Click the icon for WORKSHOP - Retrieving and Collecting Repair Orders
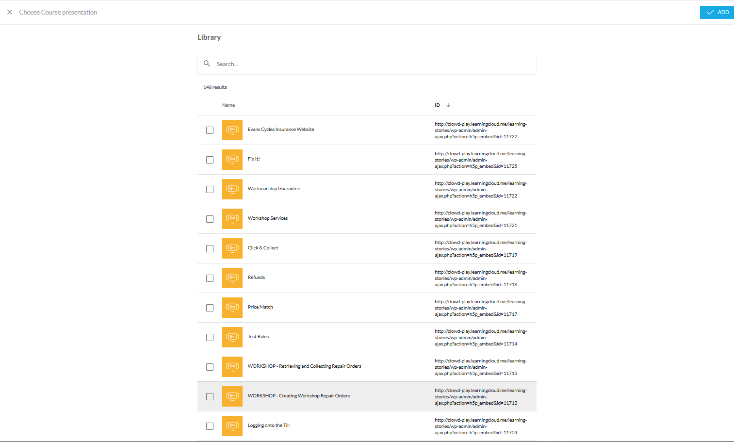734x442 pixels. pos(232,367)
